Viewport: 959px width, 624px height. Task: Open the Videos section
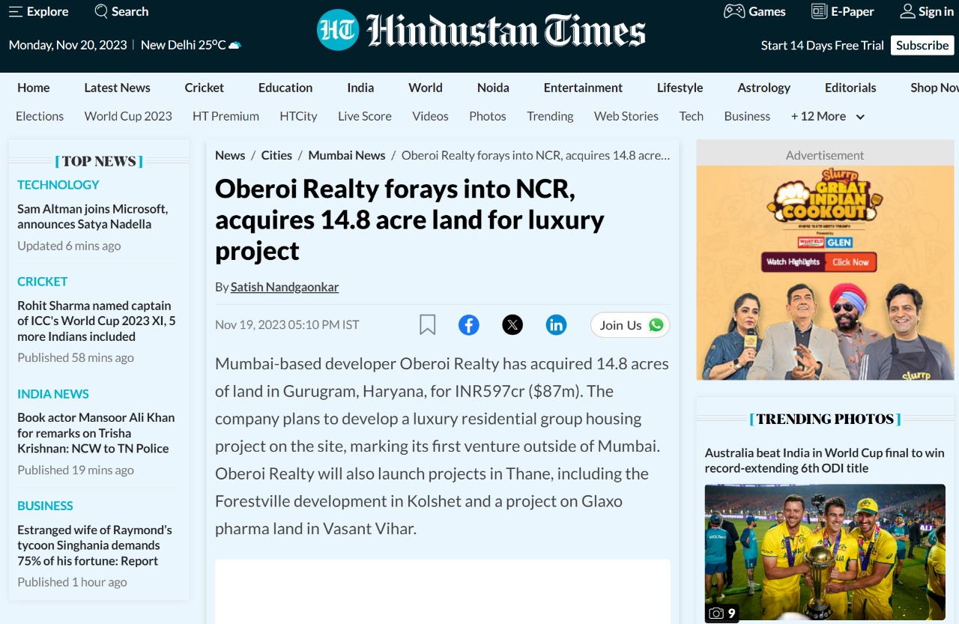[x=430, y=116]
